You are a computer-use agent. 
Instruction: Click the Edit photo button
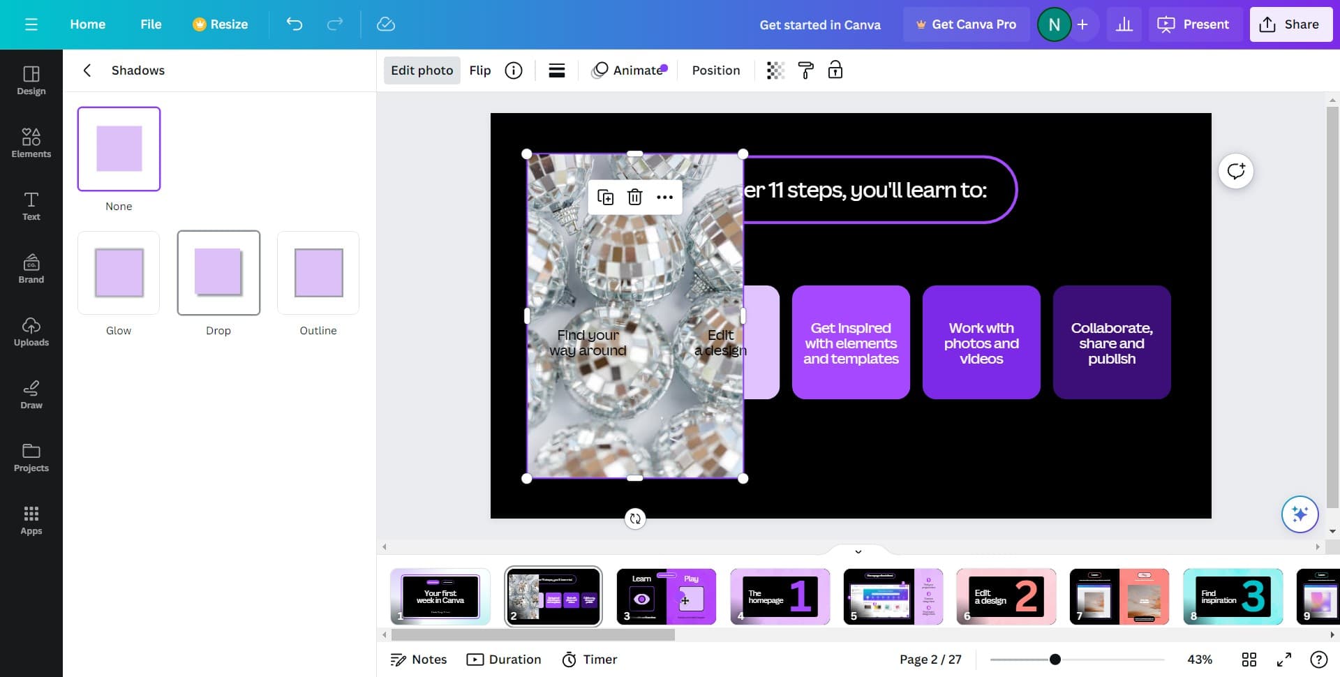pyautogui.click(x=422, y=70)
